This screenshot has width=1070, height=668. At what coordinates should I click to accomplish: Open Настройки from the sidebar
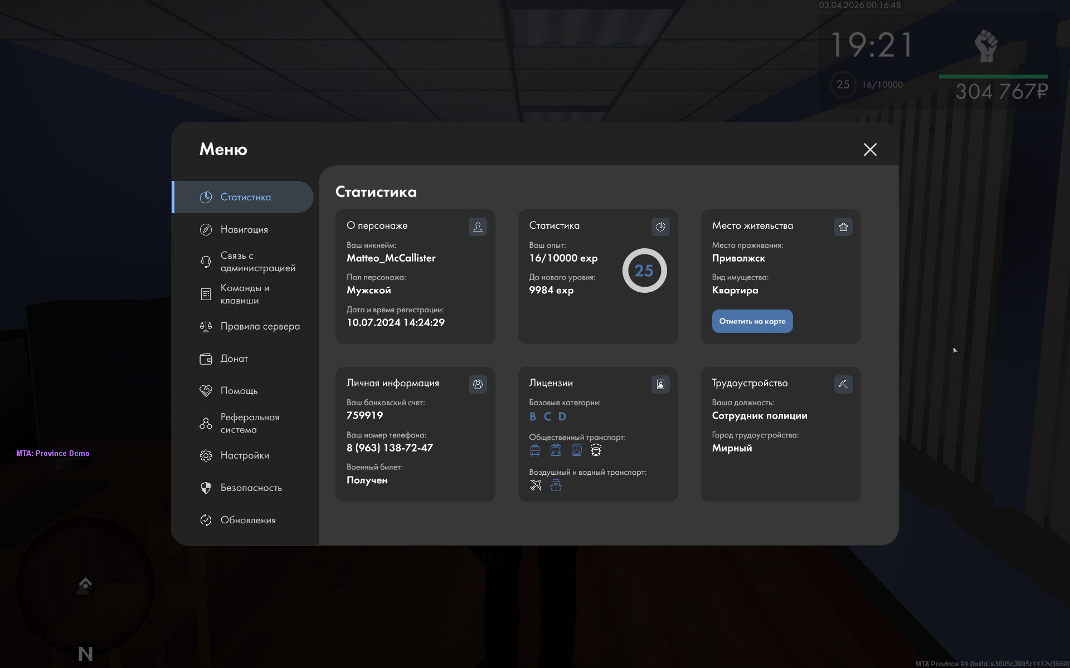(244, 455)
